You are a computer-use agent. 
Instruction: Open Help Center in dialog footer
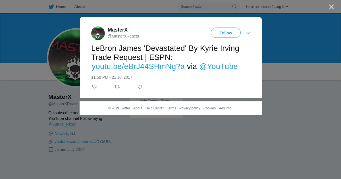155,108
